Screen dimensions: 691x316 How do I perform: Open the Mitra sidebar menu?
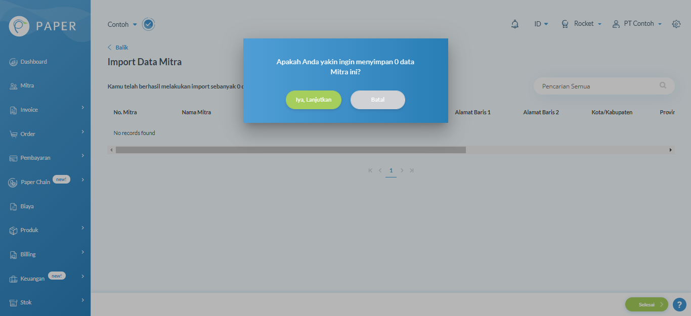click(x=27, y=86)
